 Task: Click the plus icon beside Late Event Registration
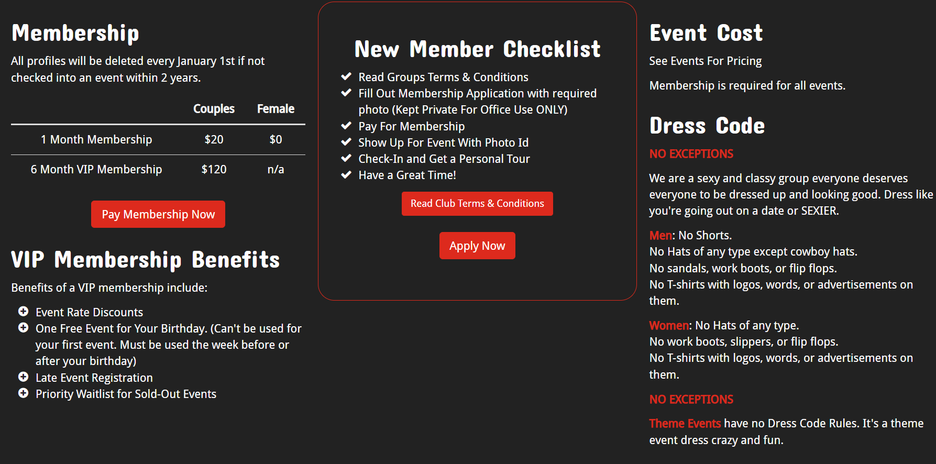click(23, 377)
